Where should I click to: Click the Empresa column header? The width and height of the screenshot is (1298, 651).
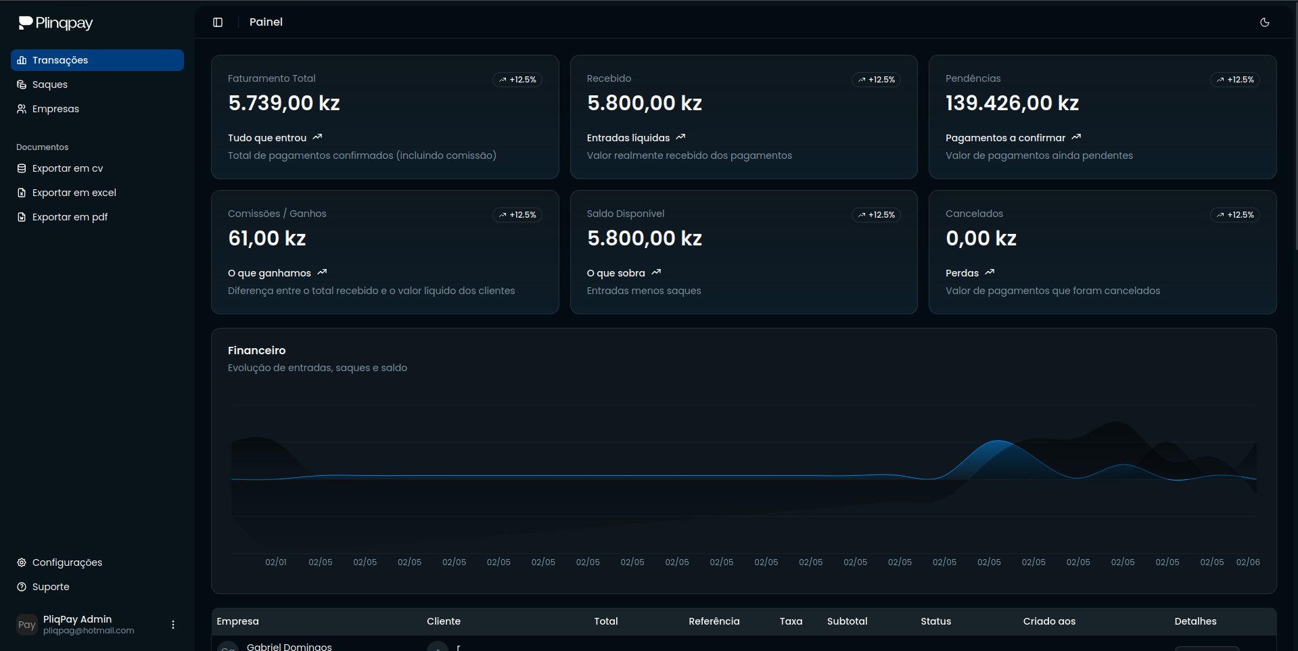pyautogui.click(x=237, y=621)
